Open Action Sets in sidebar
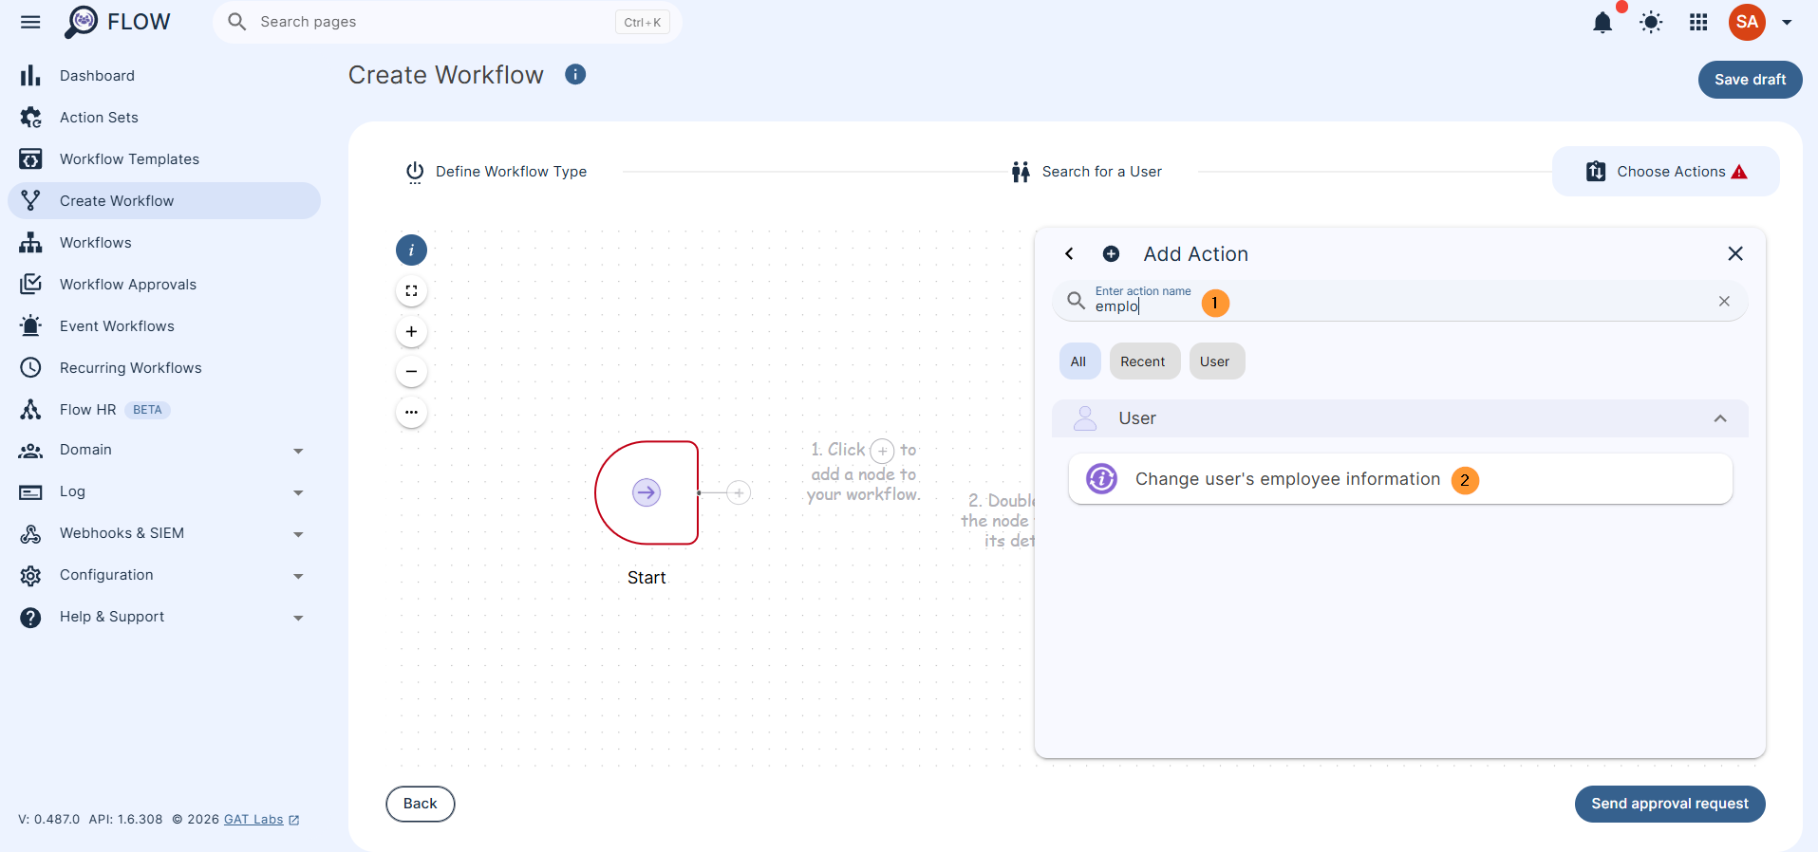Viewport: 1818px width, 852px height. (164, 118)
